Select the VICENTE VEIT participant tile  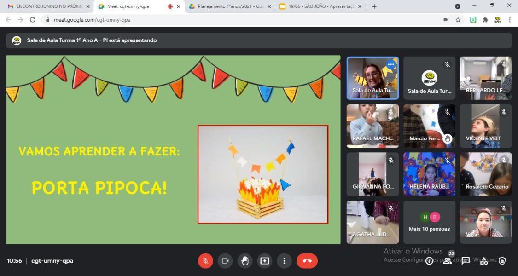[x=486, y=126]
